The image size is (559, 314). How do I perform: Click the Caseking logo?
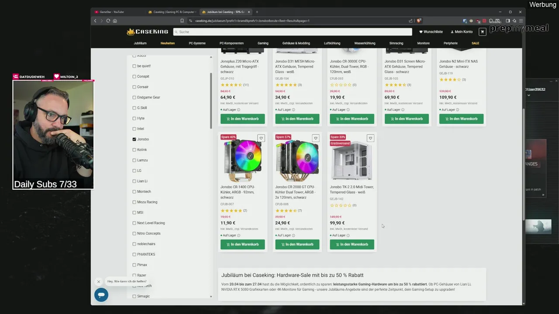click(x=148, y=32)
